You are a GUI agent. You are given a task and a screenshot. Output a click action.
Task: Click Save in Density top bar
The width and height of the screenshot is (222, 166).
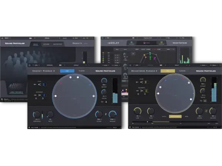click(x=64, y=38)
